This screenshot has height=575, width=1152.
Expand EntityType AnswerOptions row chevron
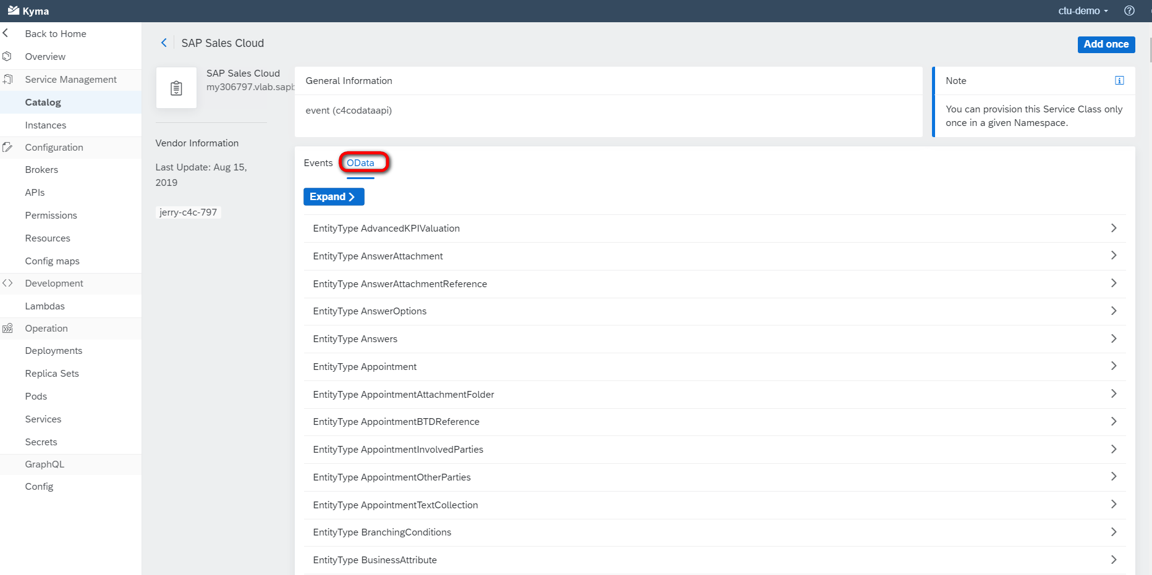click(x=1114, y=311)
